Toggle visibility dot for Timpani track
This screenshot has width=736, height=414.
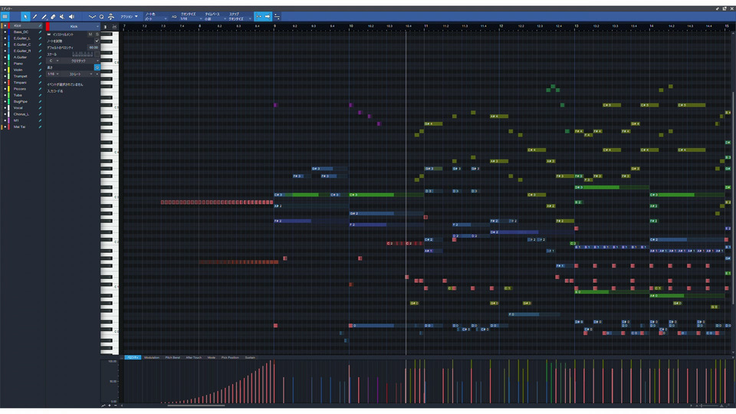click(x=5, y=83)
